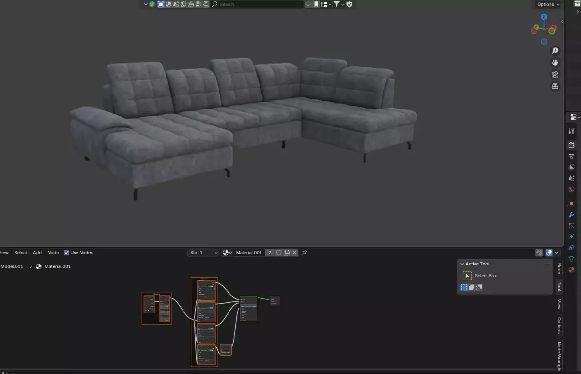Viewport: 581px width, 374px height.
Task: Collapse the Active Tool panel
Action: (x=462, y=264)
